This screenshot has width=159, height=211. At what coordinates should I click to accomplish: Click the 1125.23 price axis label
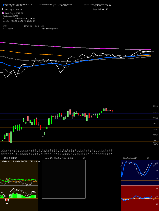(156, 112)
